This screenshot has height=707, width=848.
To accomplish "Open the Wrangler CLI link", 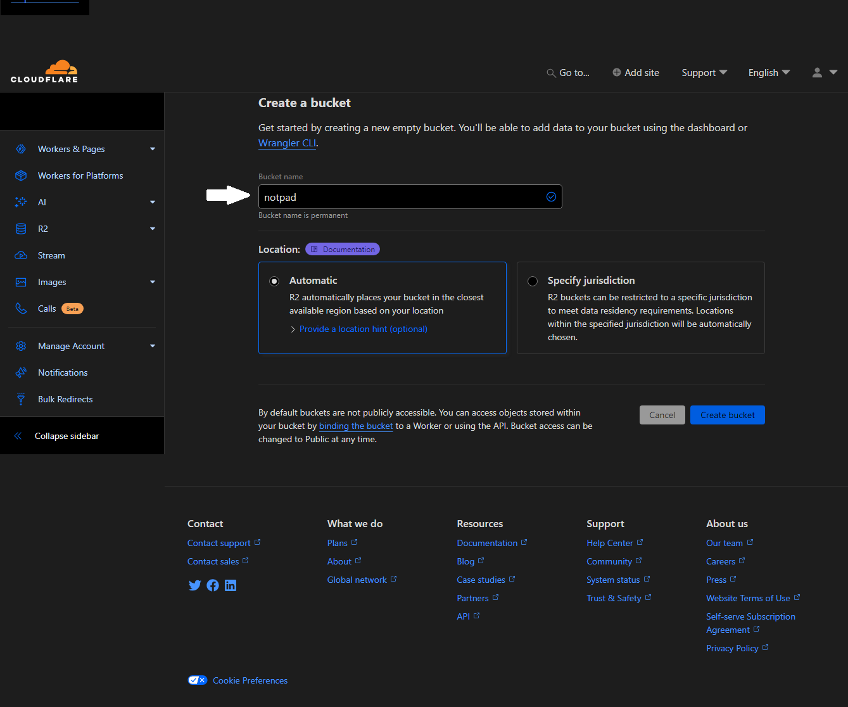I will tap(287, 143).
